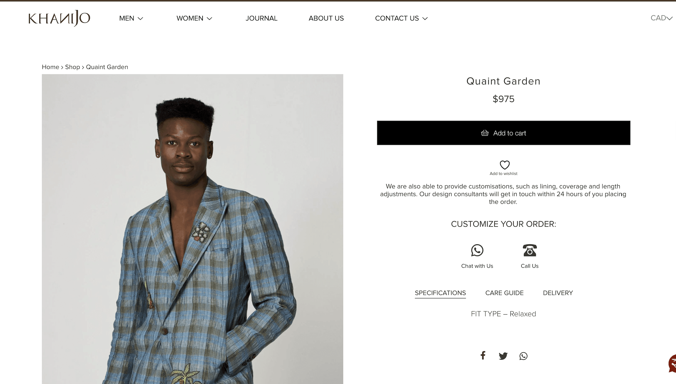Add item to wishlist heart icon
Viewport: 676px width, 384px height.
point(504,165)
